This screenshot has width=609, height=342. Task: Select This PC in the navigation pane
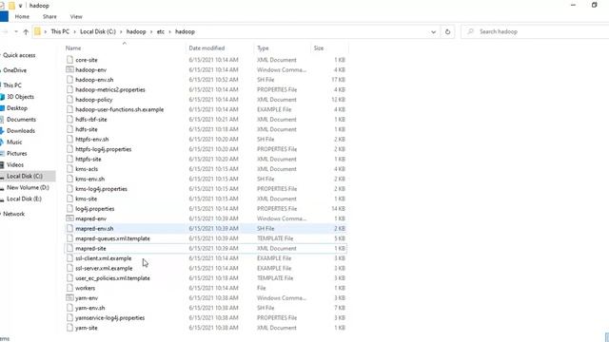point(12,85)
